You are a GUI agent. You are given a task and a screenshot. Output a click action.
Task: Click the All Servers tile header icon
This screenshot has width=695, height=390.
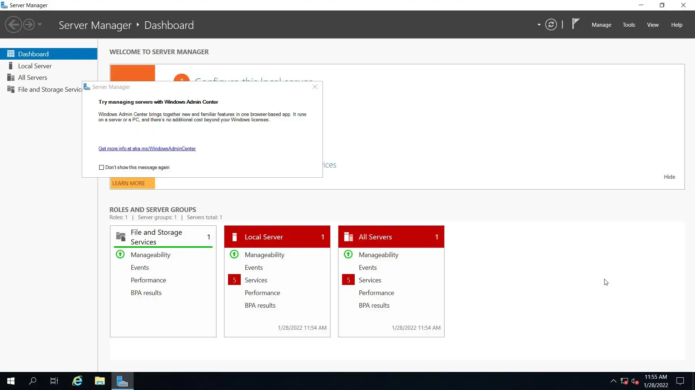click(x=348, y=237)
